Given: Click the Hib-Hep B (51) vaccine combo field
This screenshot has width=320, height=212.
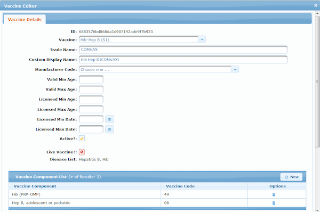Looking at the screenshot, I should [x=139, y=39].
